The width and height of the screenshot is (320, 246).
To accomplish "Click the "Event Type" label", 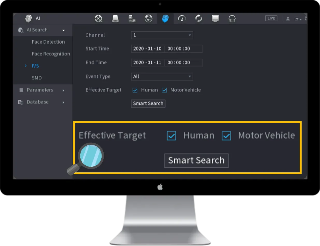I will click(98, 76).
